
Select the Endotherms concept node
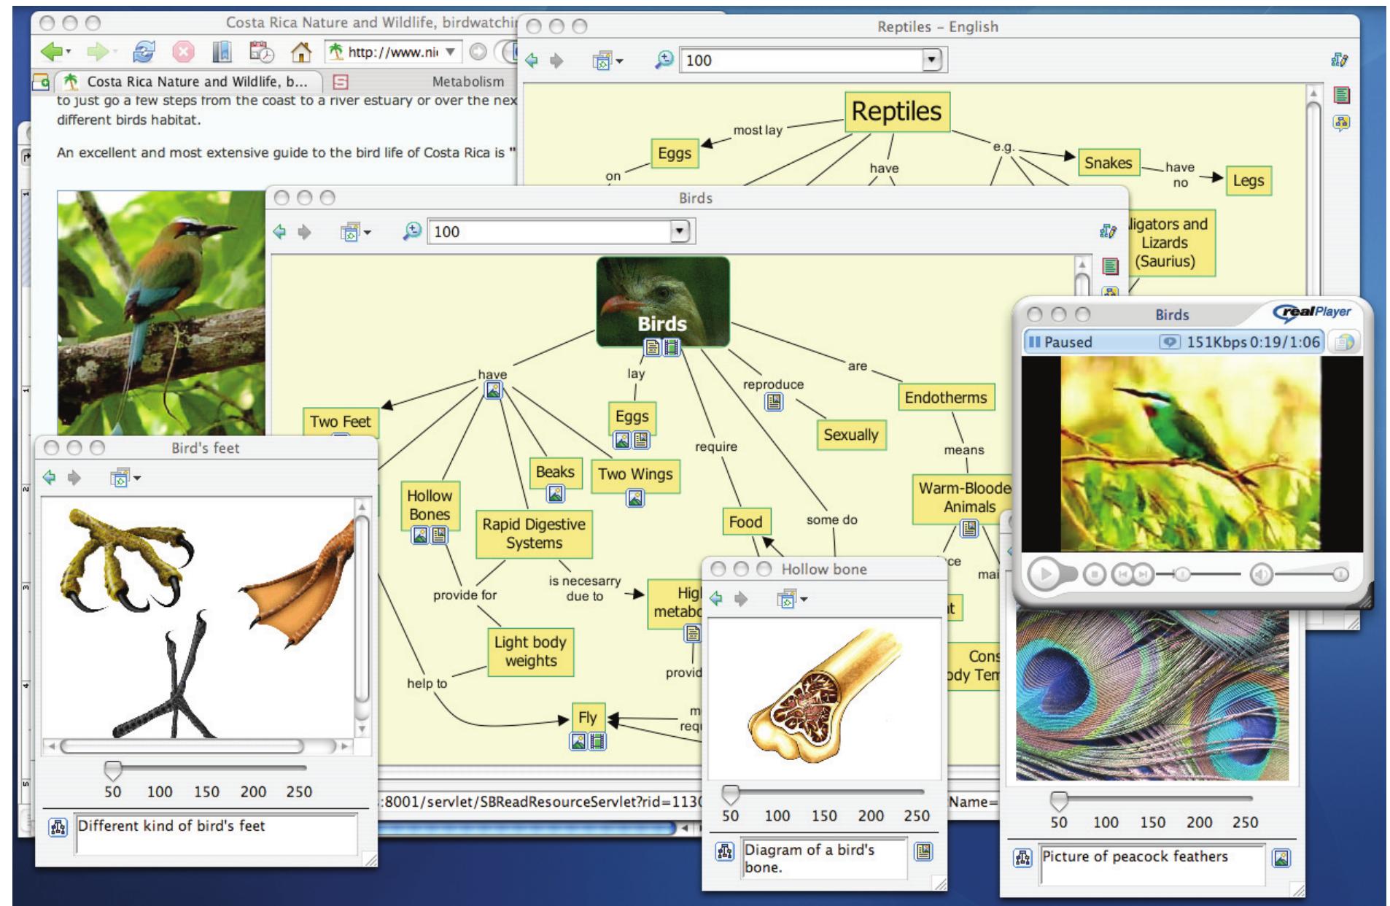coord(945,398)
